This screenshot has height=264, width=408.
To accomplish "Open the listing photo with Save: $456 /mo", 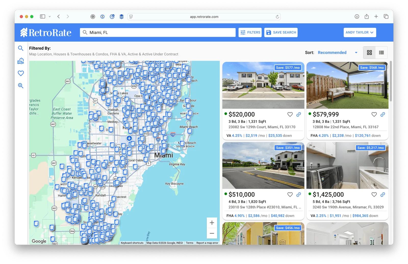I will pos(263,233).
